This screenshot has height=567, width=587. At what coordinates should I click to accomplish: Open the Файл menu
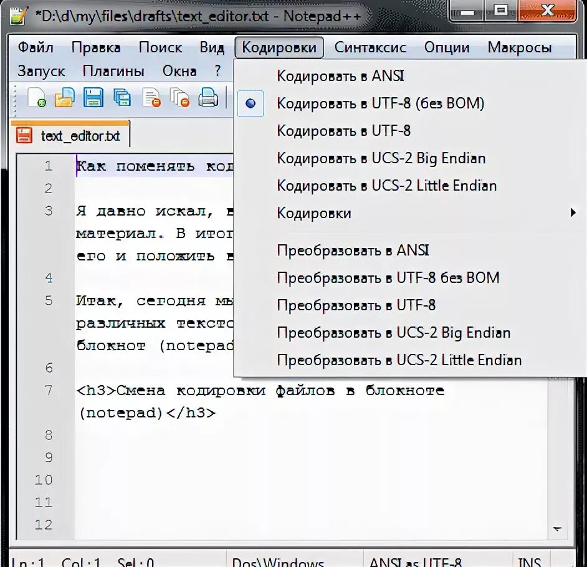point(36,47)
